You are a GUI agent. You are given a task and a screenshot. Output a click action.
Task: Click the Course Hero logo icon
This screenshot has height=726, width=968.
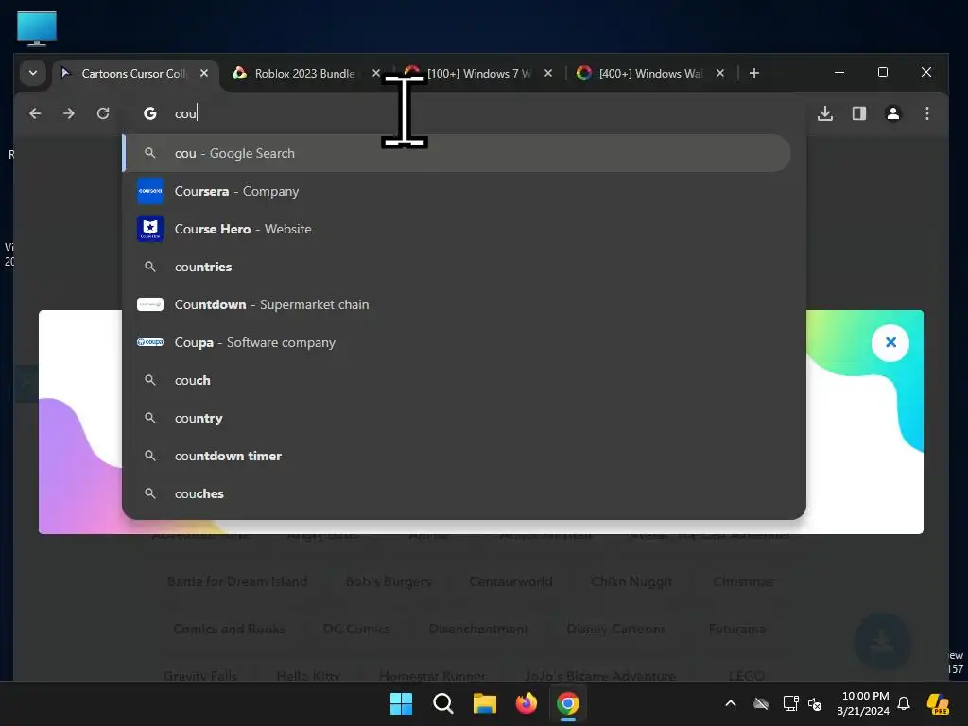tap(150, 229)
